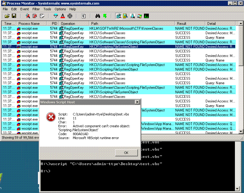
Task: Click 'Showing 59 of 99,566' status text
Action: coord(20,138)
